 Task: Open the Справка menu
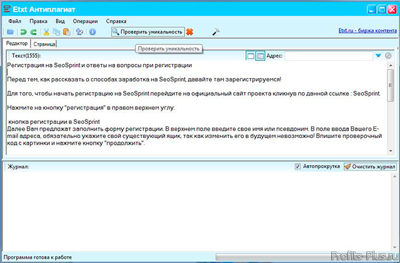116,21
